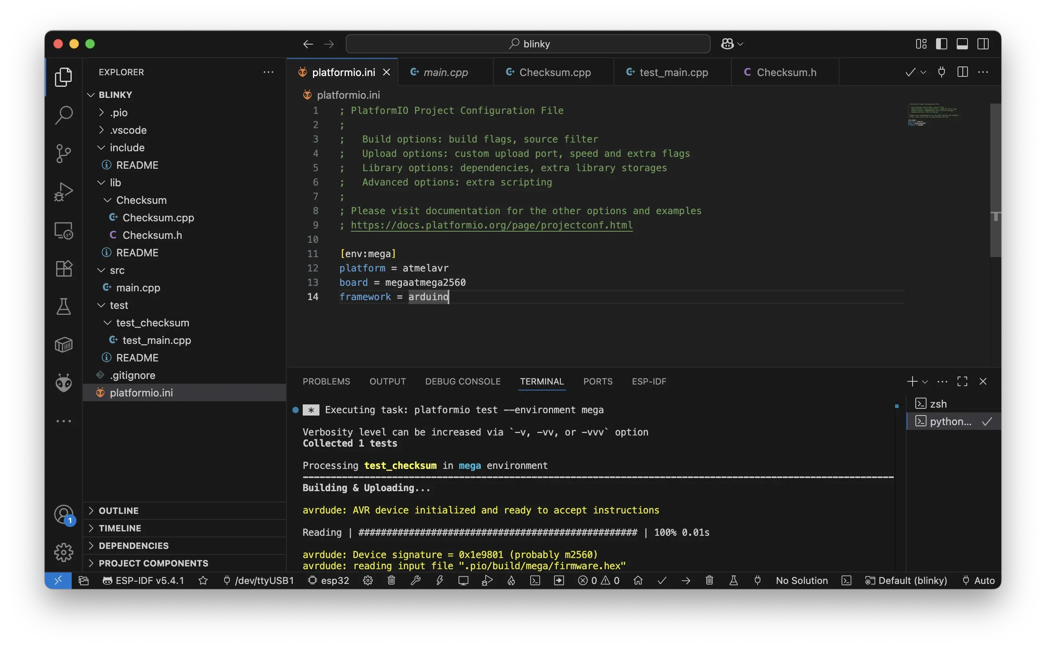Flash the device with the lightning bolt icon

coord(440,580)
